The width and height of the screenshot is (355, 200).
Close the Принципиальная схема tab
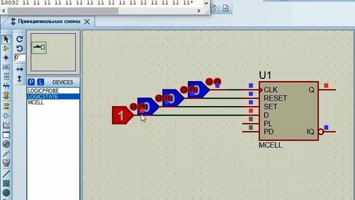[x=87, y=22]
